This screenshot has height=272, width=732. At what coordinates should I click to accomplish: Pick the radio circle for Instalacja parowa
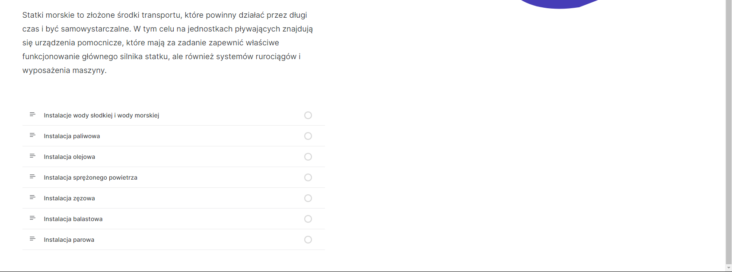(308, 240)
